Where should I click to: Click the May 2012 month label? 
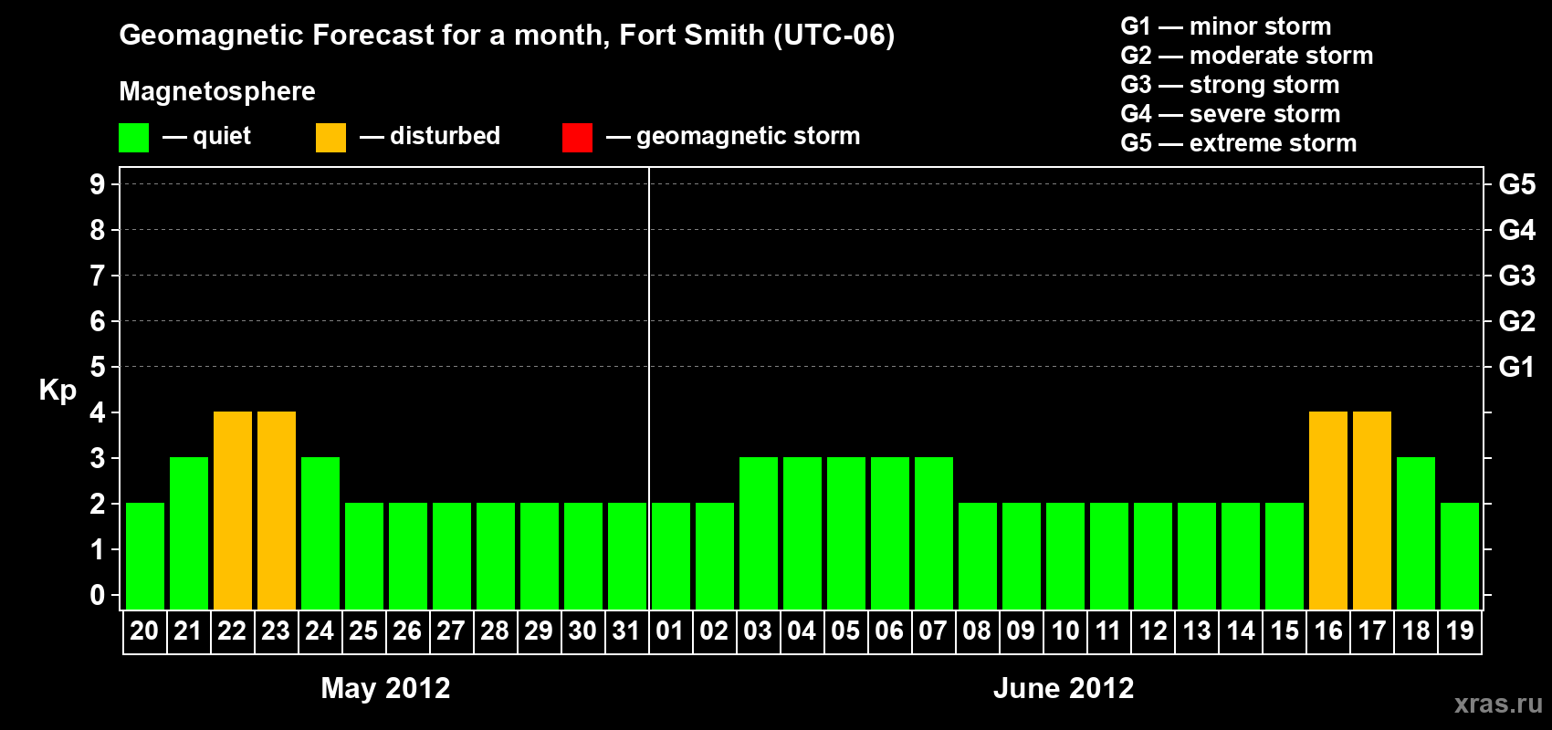(385, 688)
